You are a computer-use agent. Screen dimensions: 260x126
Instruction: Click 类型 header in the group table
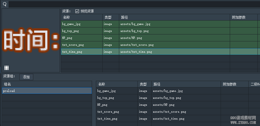(145, 84)
